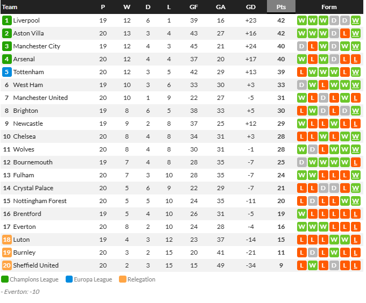The image size is (366, 303).
Task: Click Everton's last underlined L form icon
Action: click(355, 227)
